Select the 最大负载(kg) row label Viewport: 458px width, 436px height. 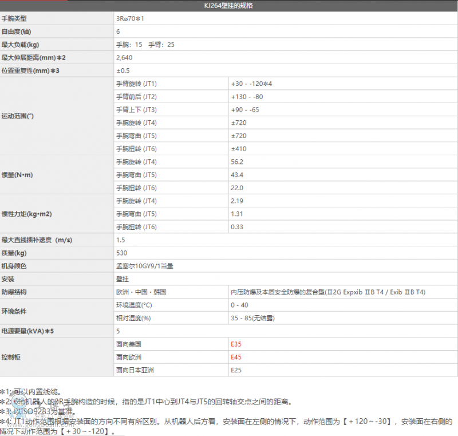(20, 45)
